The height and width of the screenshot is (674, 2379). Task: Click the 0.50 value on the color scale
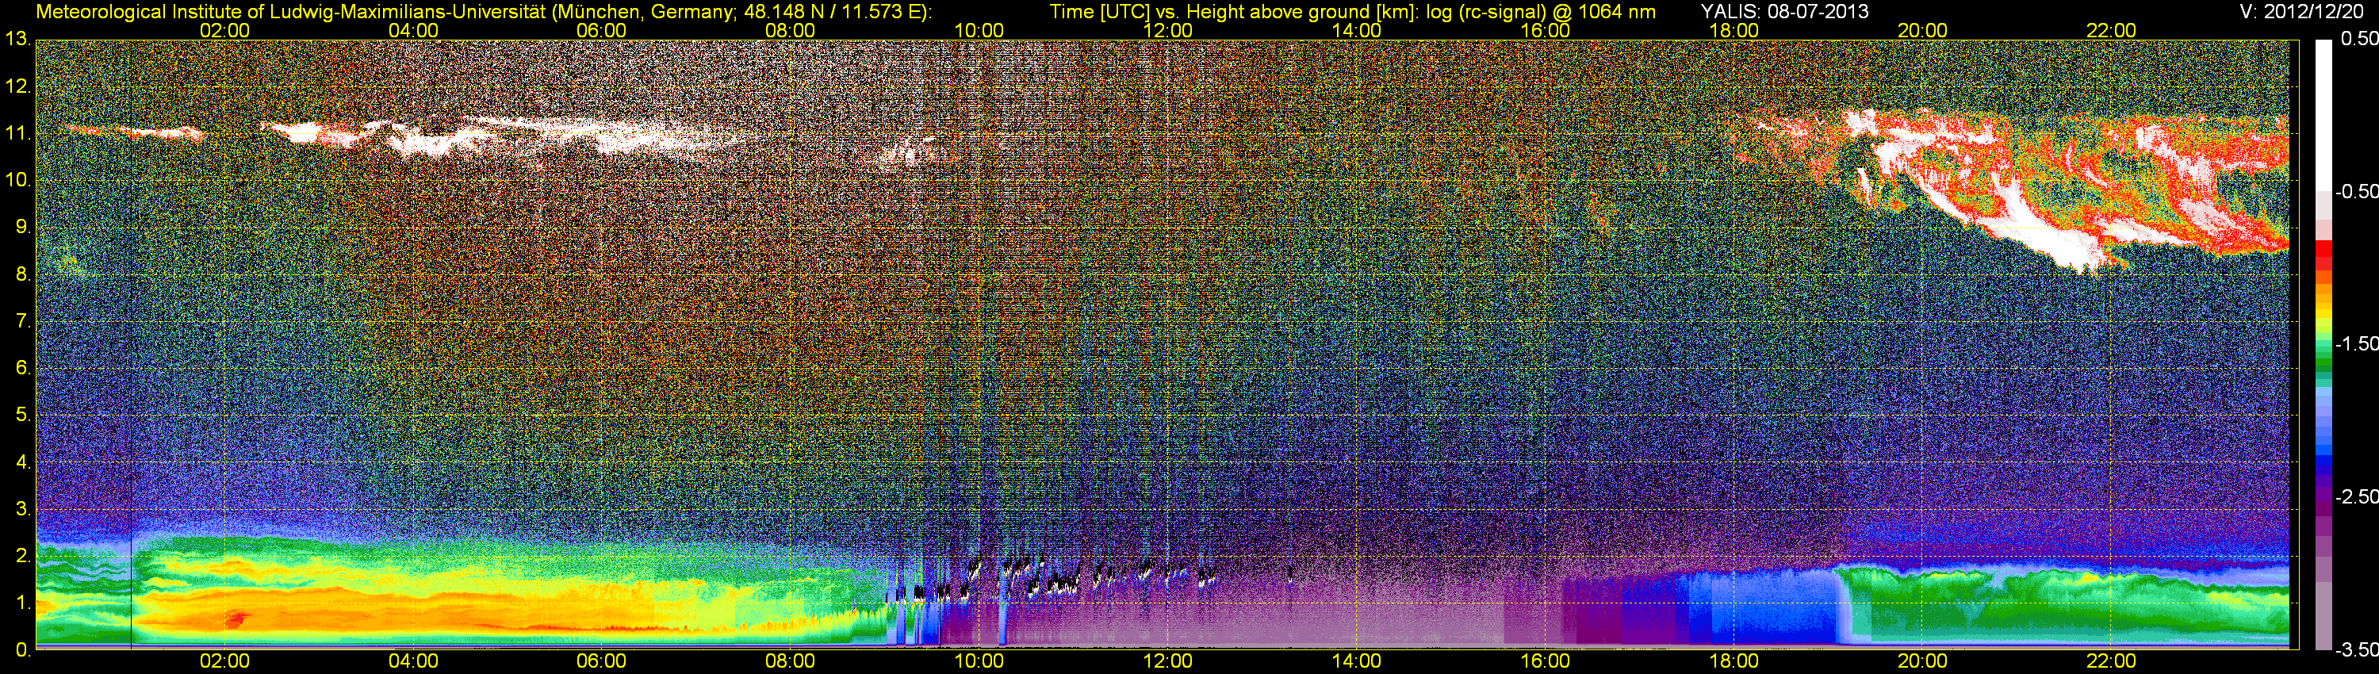tap(2358, 39)
